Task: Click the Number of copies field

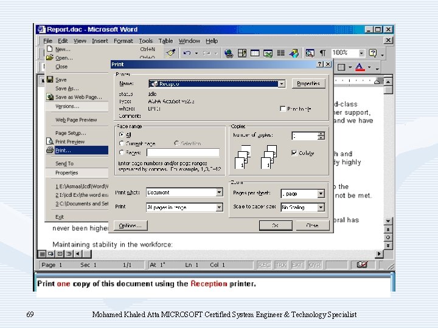Action: click(305, 136)
